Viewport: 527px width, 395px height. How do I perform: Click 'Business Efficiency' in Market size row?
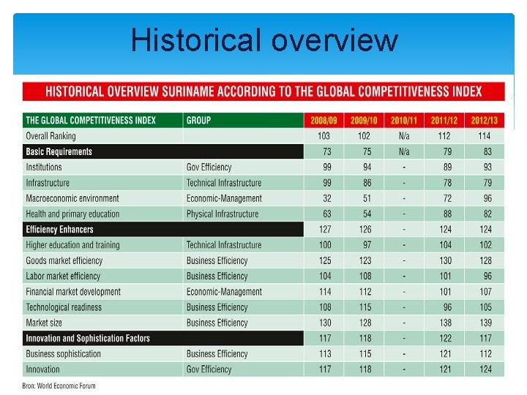click(217, 323)
